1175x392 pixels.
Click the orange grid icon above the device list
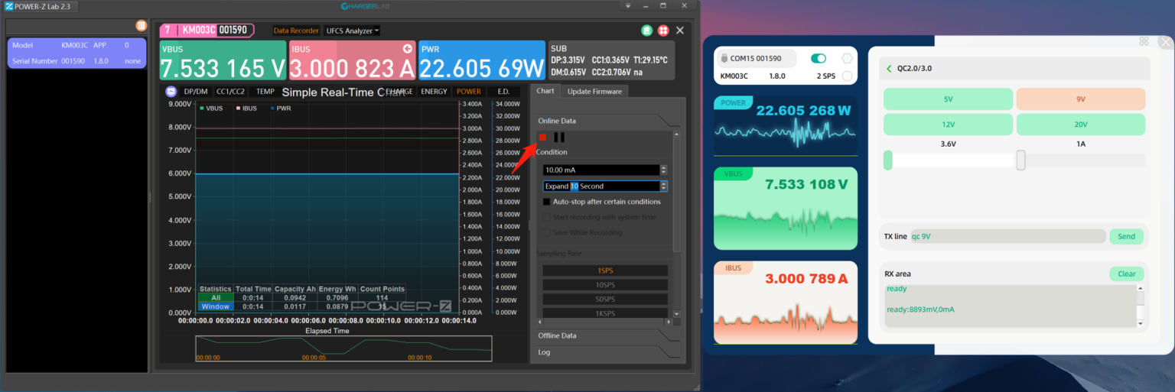point(141,25)
